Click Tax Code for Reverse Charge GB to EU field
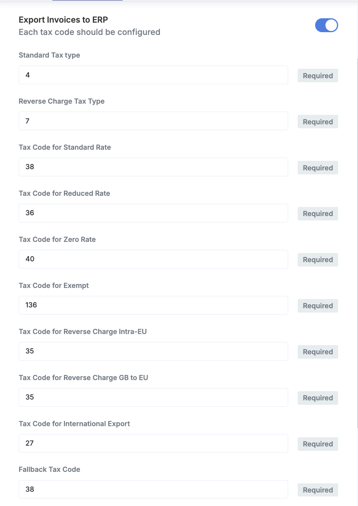The width and height of the screenshot is (358, 506). point(153,398)
